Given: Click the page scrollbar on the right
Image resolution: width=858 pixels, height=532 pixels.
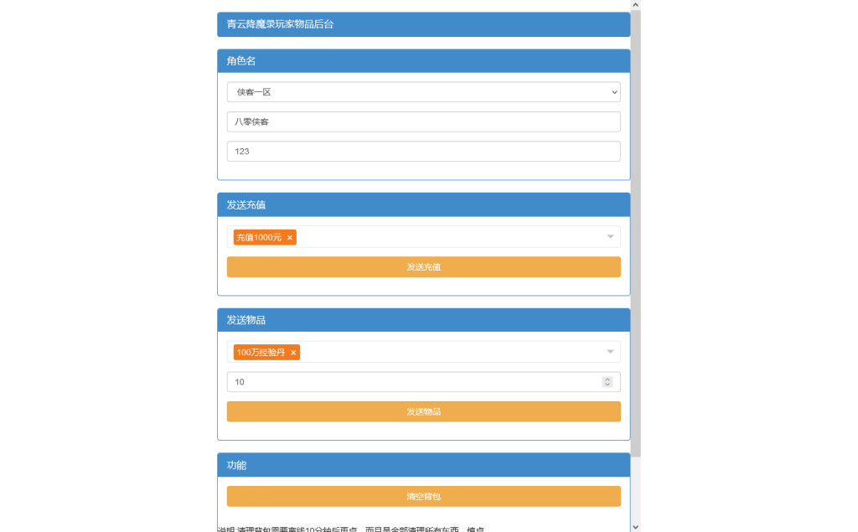Looking at the screenshot, I should [x=635, y=251].
